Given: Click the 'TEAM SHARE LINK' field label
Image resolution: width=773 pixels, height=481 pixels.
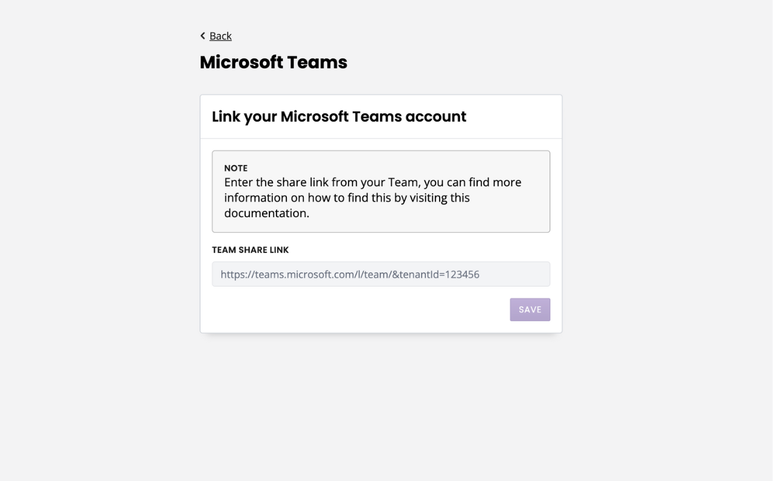Looking at the screenshot, I should coord(251,250).
